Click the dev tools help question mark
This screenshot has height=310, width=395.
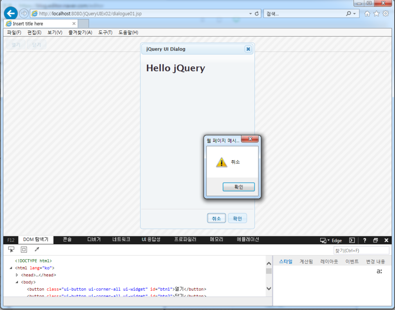point(364,240)
